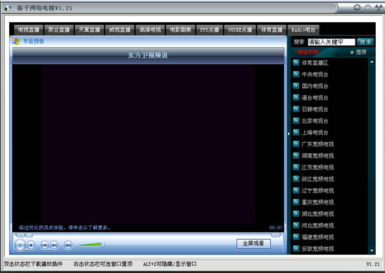Click the icon next to 广东宽频电视
The height and width of the screenshot is (273, 385).
point(296,144)
